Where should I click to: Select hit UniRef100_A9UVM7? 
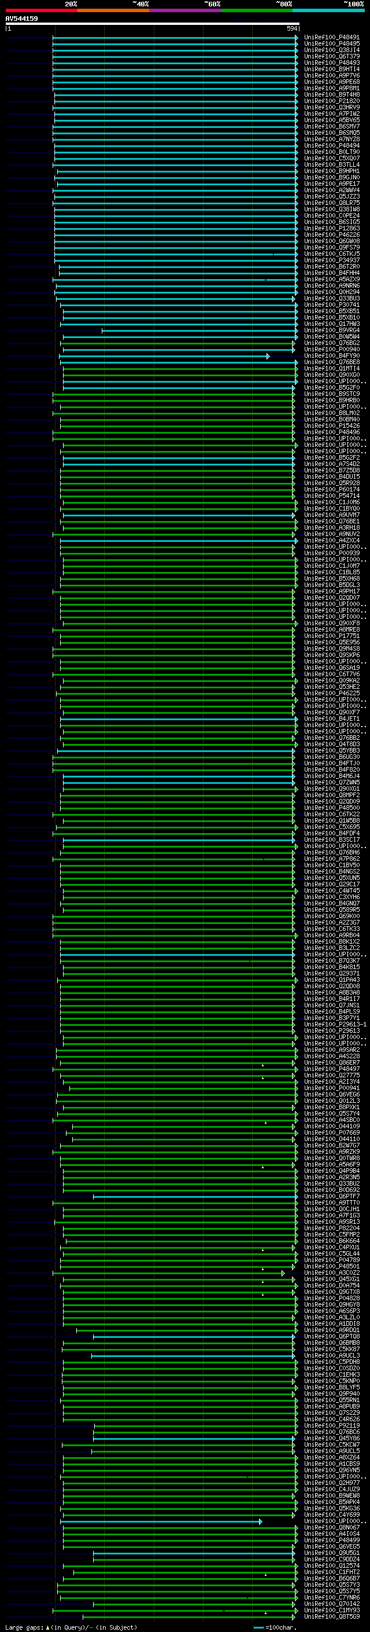coord(331,515)
